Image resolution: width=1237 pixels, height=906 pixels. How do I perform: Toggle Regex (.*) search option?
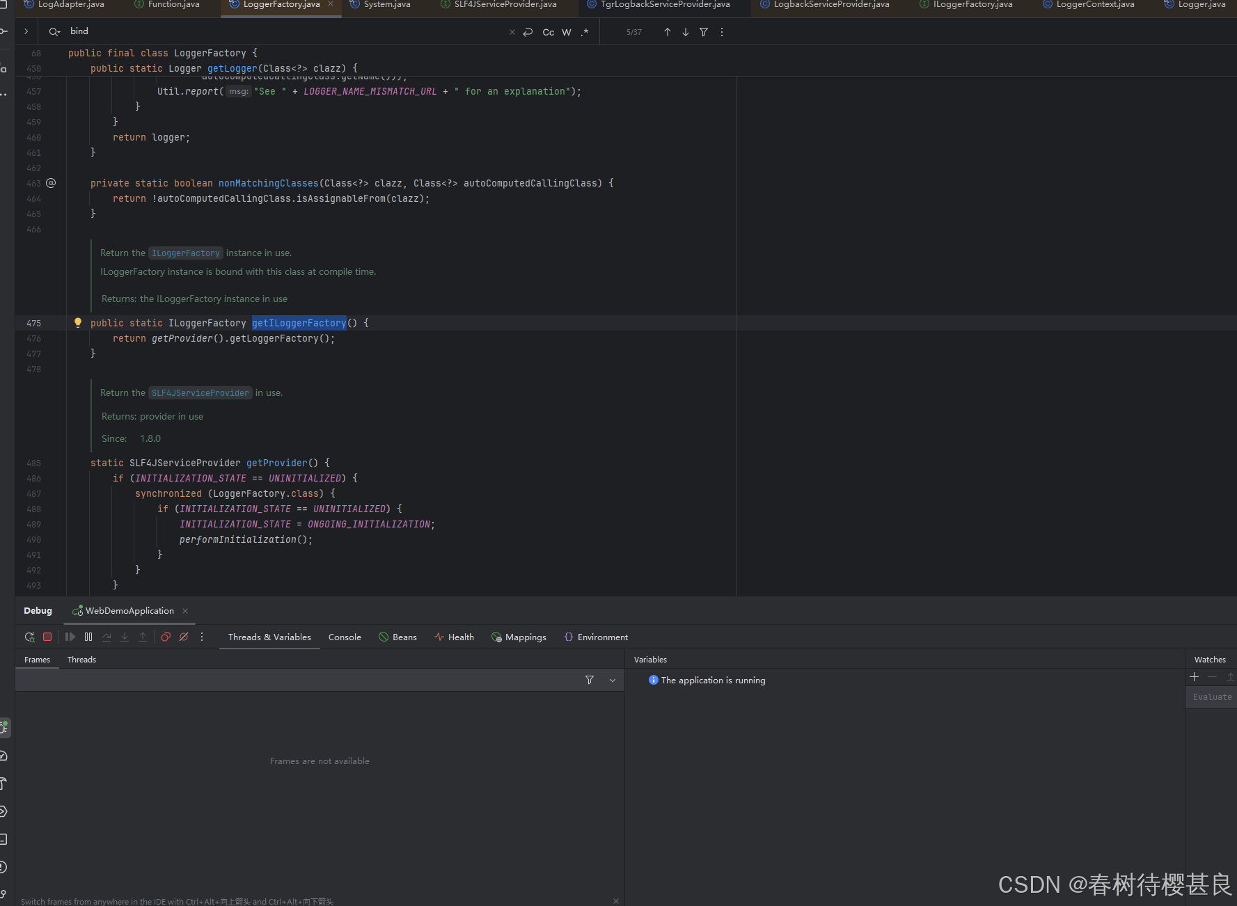point(585,32)
